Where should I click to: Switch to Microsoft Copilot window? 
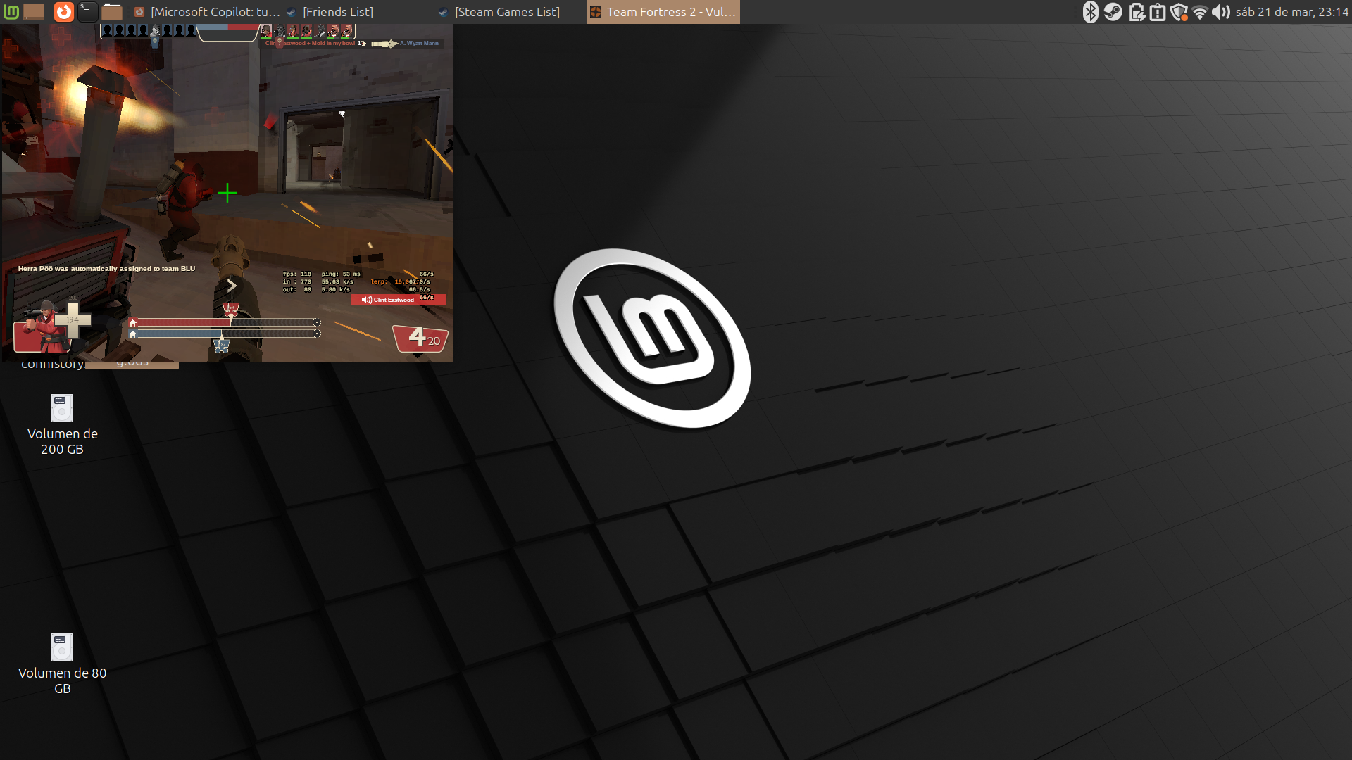click(x=208, y=11)
